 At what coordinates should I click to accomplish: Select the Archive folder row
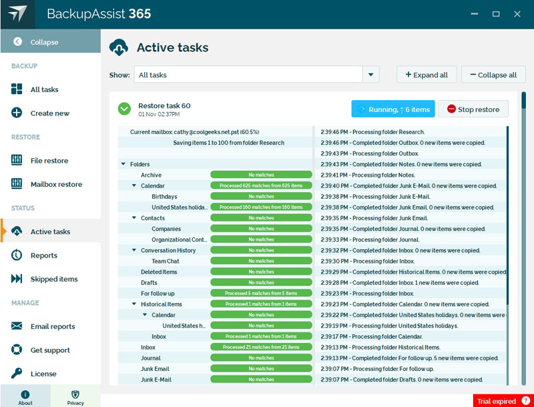pos(215,175)
